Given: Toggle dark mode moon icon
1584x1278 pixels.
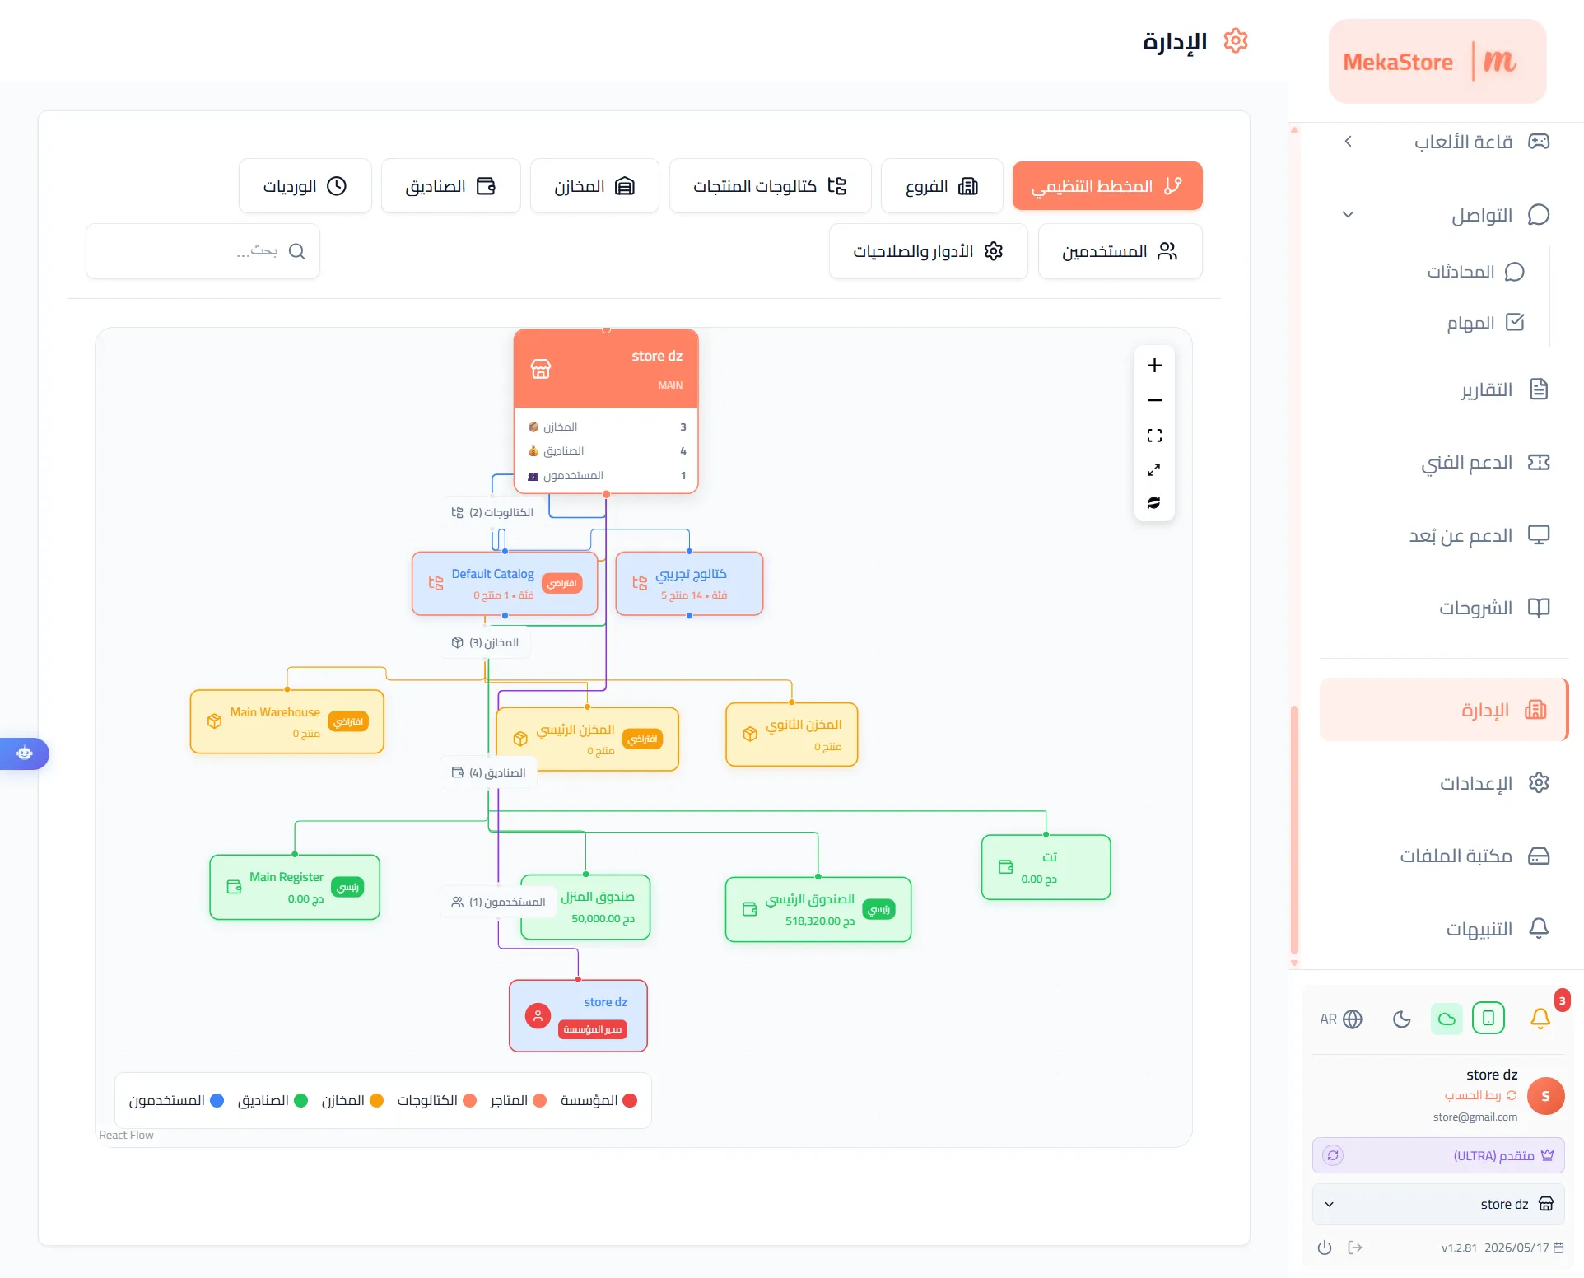Looking at the screenshot, I should click(1402, 1019).
